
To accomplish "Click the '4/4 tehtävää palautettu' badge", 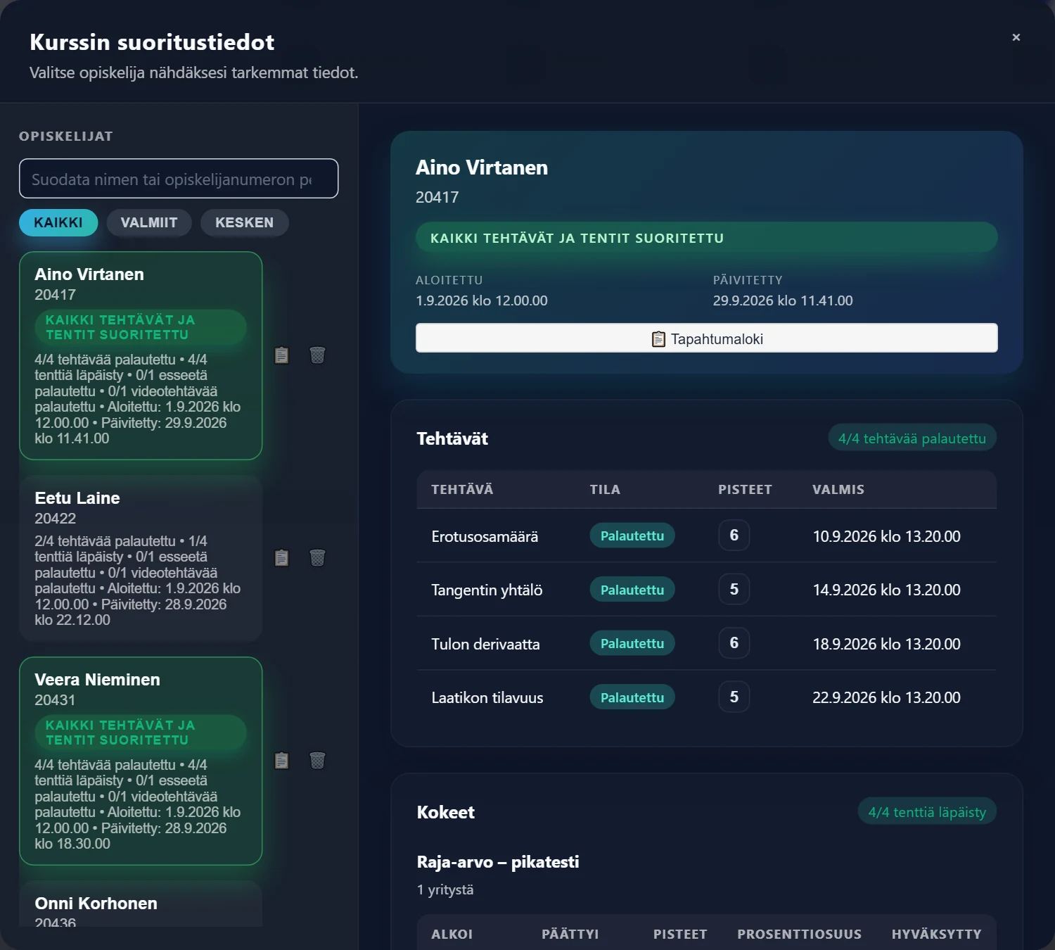I will click(x=912, y=438).
